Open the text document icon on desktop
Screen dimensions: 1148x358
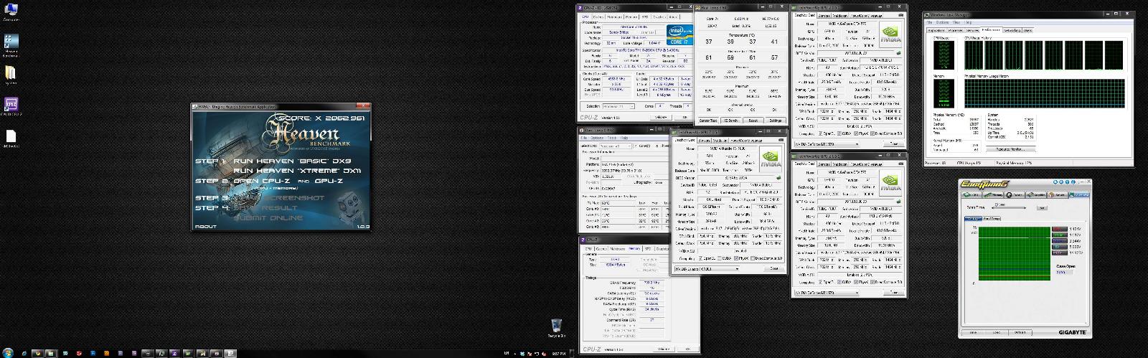pos(11,138)
